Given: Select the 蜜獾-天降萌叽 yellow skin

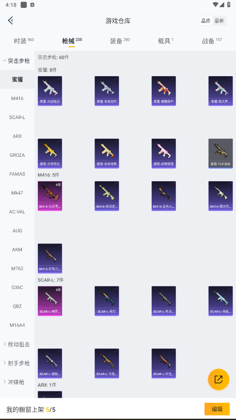Looking at the screenshot, I should point(50,153).
